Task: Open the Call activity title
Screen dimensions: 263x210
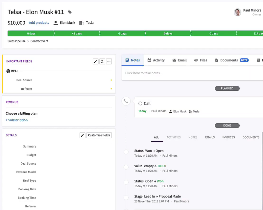Action: [147, 104]
